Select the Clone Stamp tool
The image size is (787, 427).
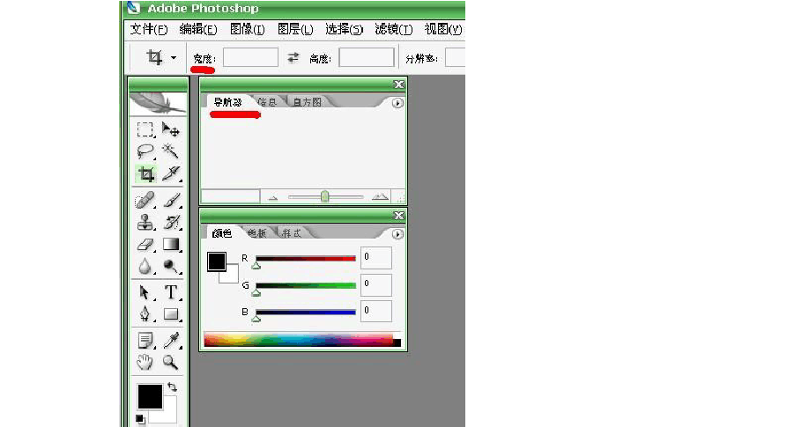(x=145, y=222)
